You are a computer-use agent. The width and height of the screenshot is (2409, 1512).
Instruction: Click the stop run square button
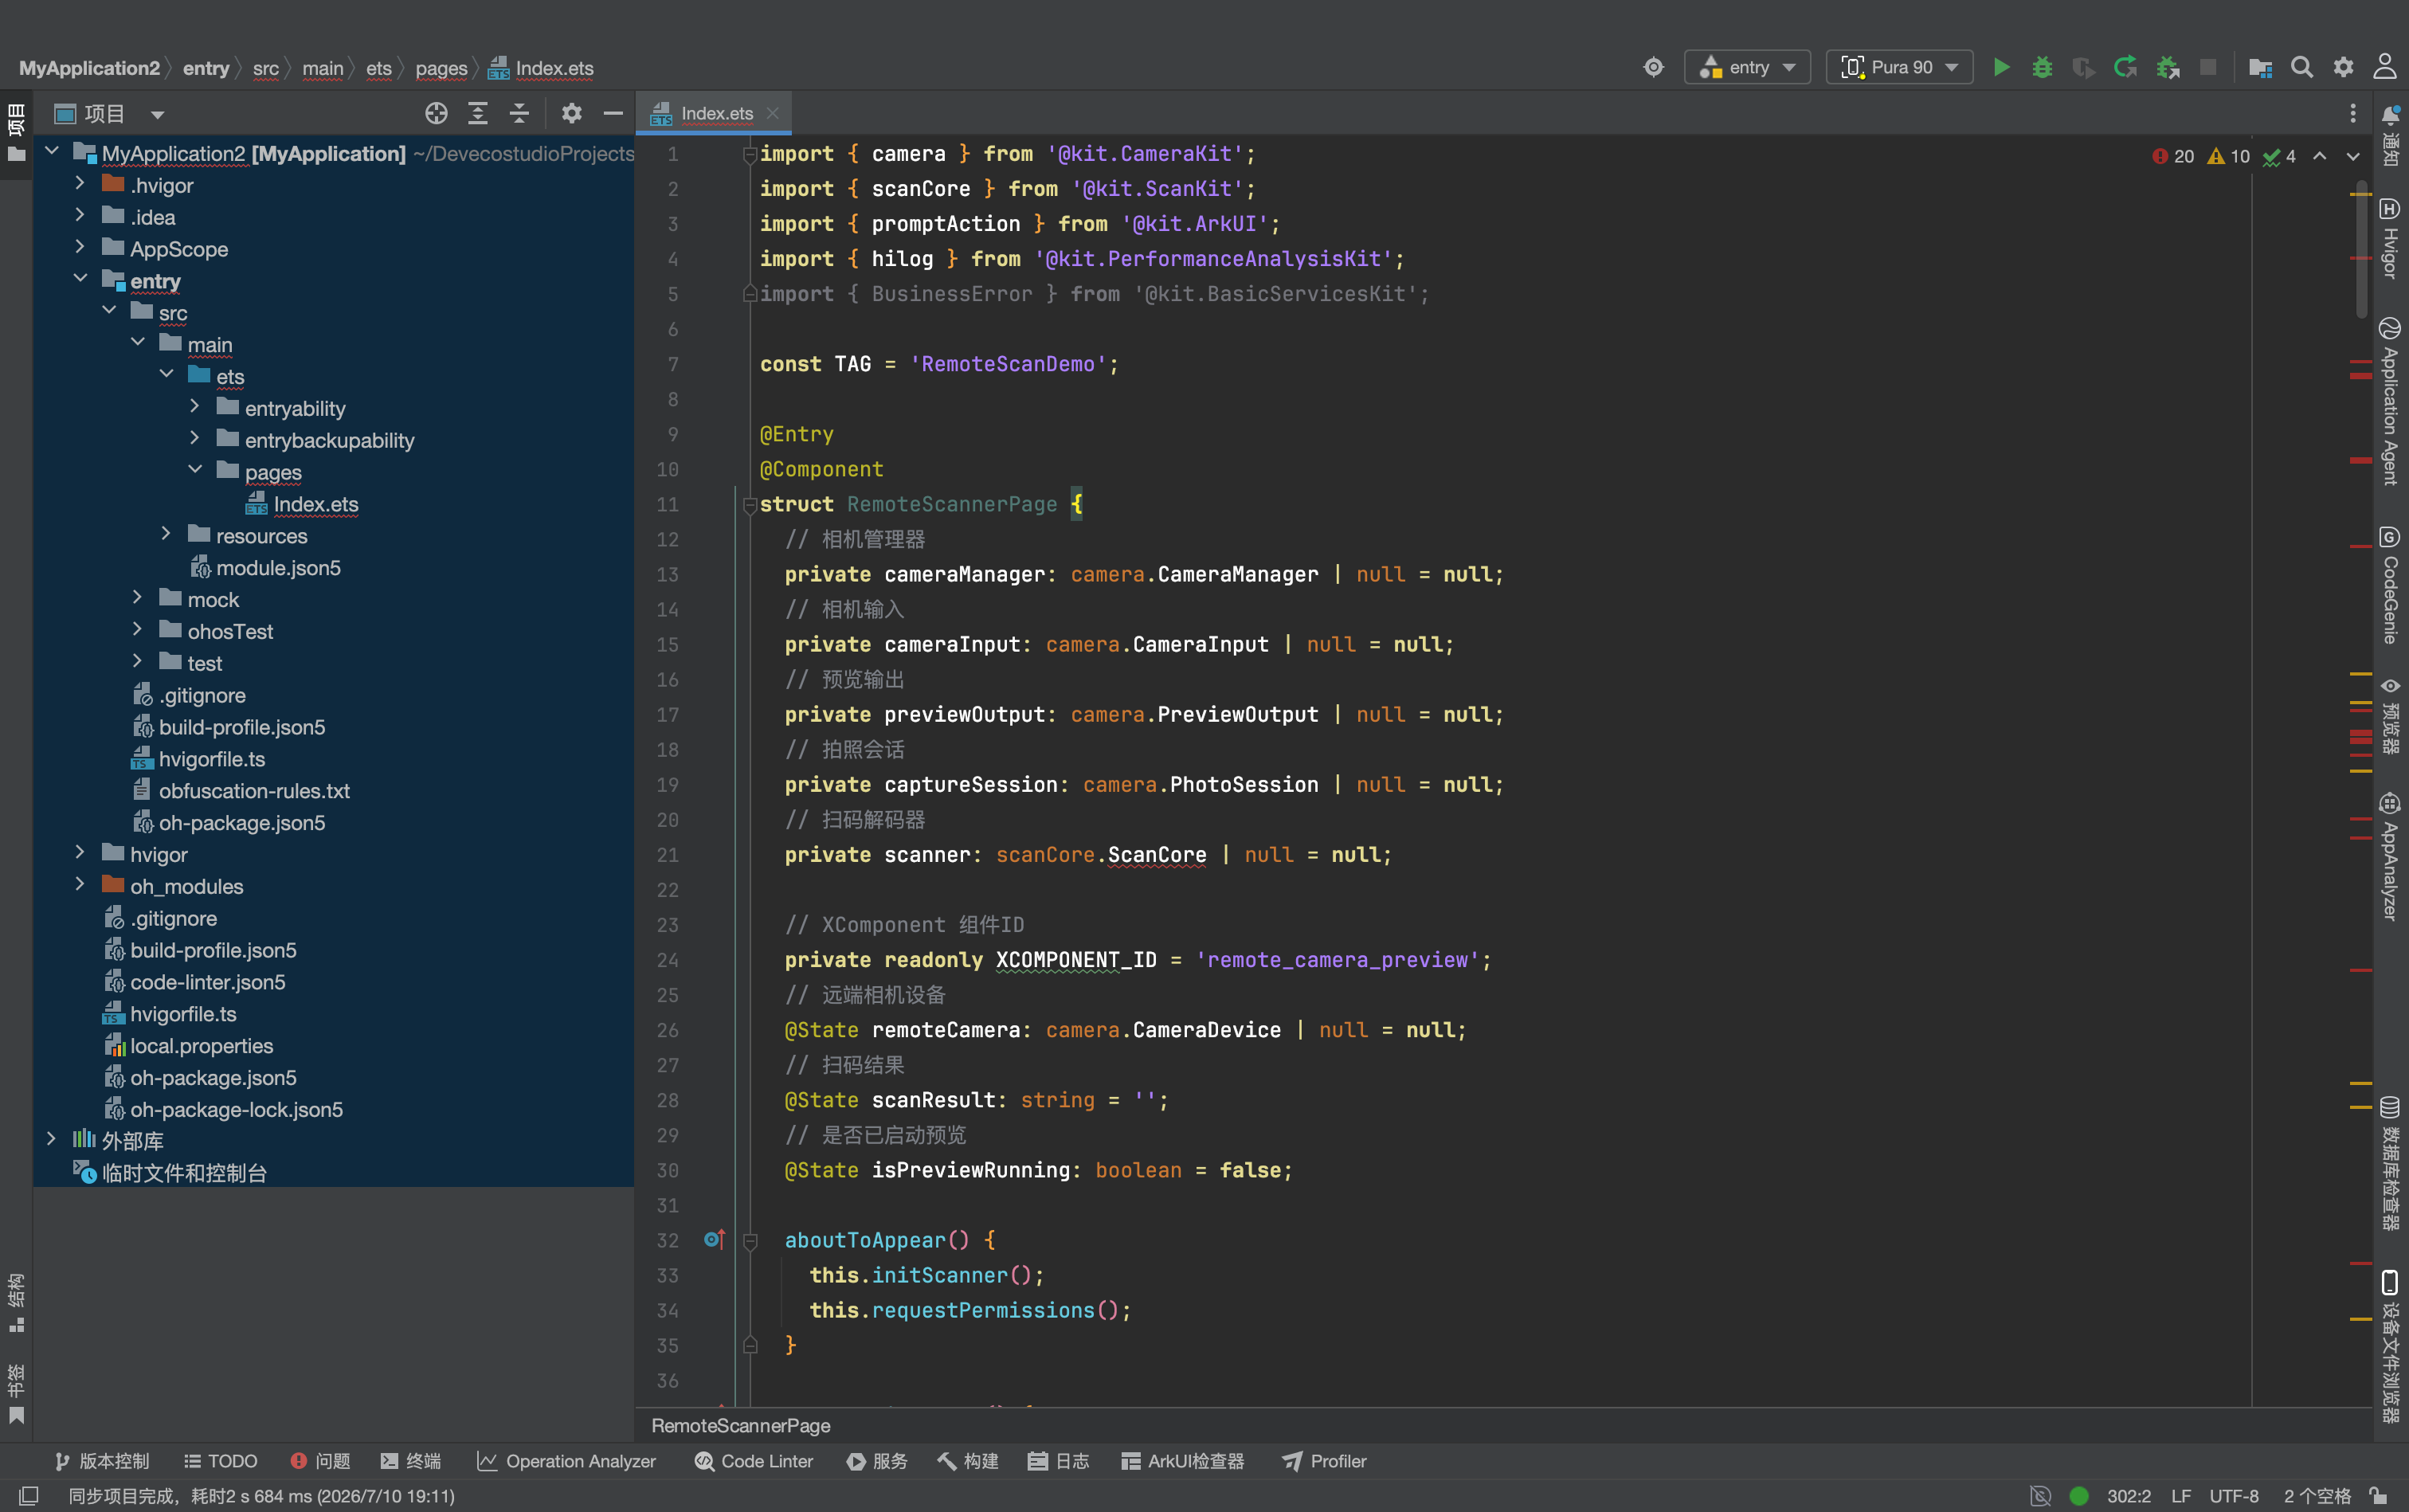[x=2208, y=67]
